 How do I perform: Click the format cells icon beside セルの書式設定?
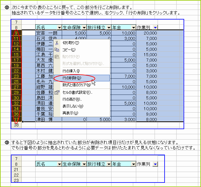[57, 92]
